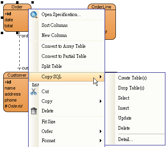The image size is (167, 147).
Task: Select Fit Size menu entry
Action: click(x=67, y=122)
